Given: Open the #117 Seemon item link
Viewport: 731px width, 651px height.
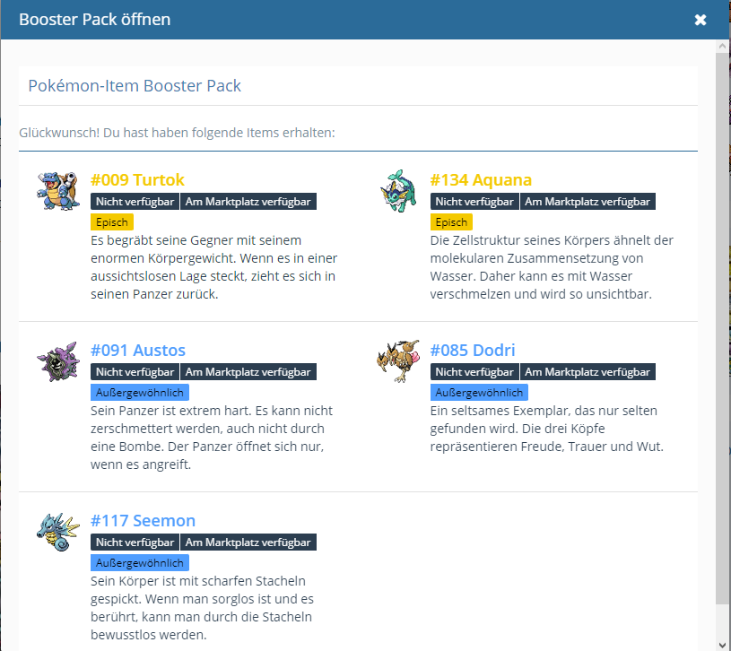Looking at the screenshot, I should pyautogui.click(x=143, y=520).
